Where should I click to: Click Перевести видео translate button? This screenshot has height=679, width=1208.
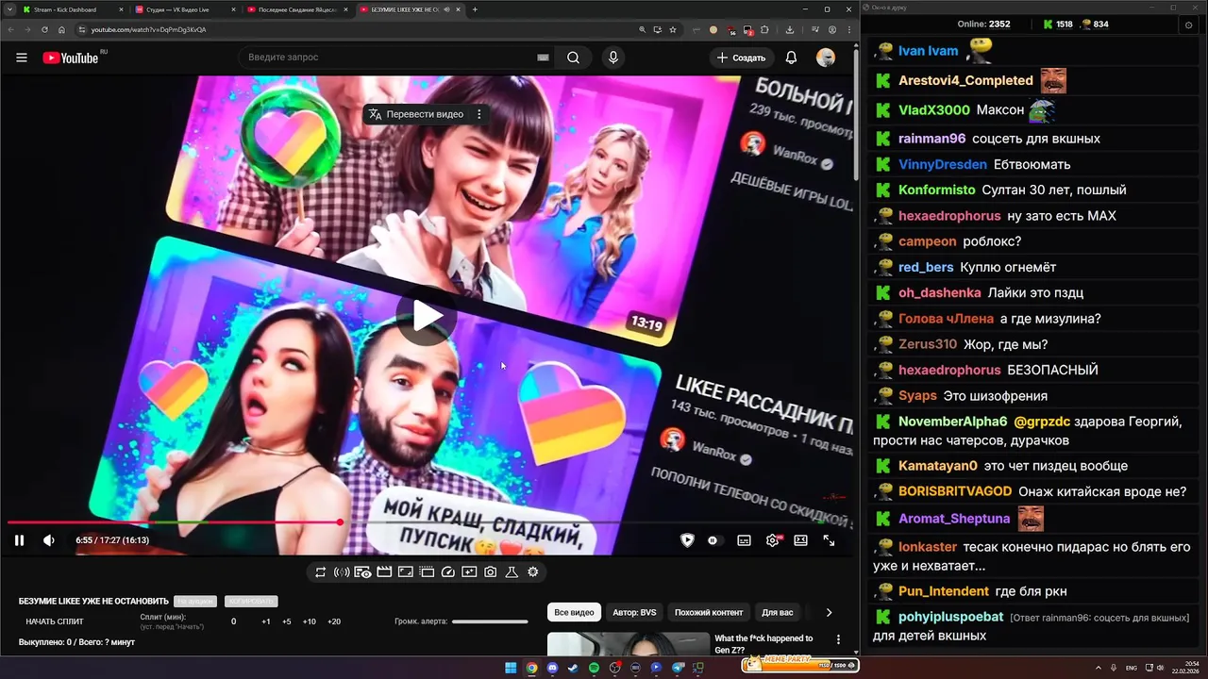pyautogui.click(x=415, y=114)
